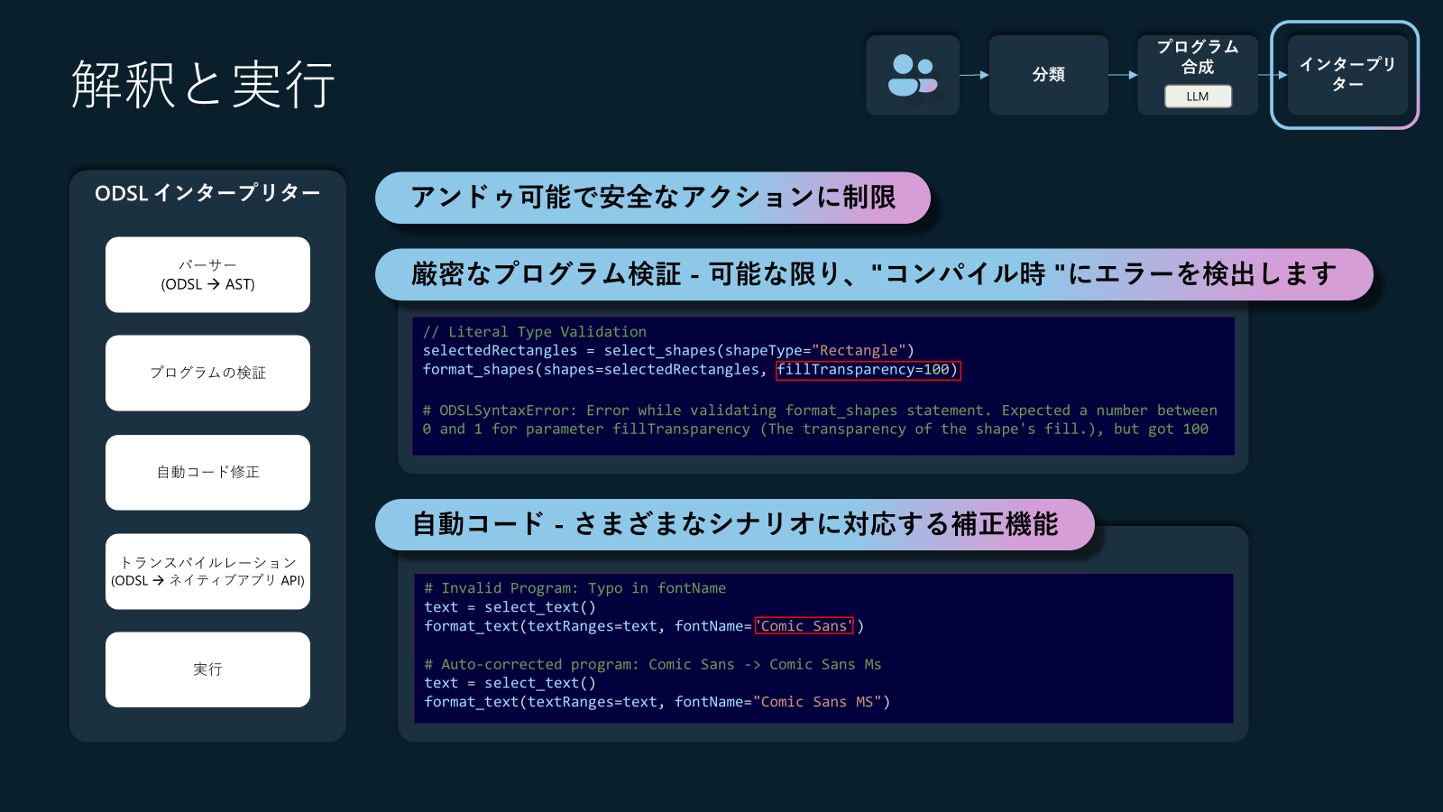Click the 自動コード補正機能 banner
Viewport: 1443px width, 812px height.
click(735, 524)
